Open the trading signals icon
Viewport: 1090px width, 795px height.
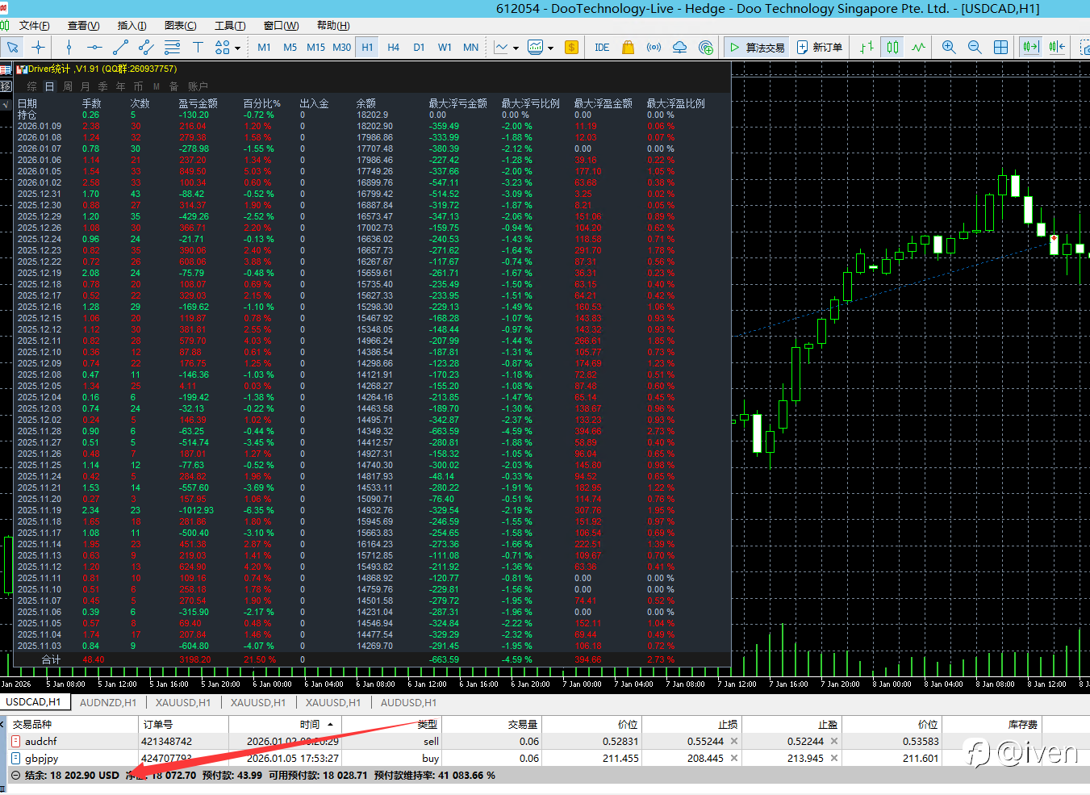654,47
